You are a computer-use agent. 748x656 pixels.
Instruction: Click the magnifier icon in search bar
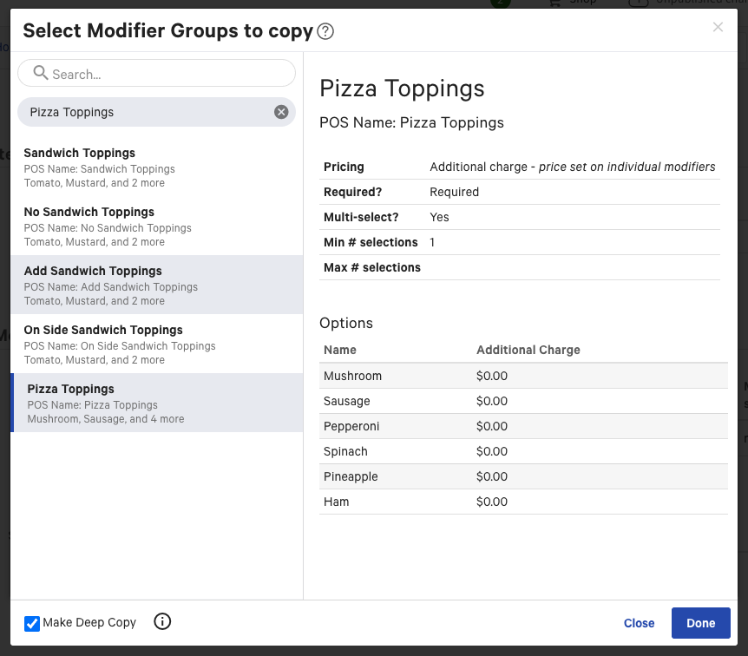(x=41, y=74)
